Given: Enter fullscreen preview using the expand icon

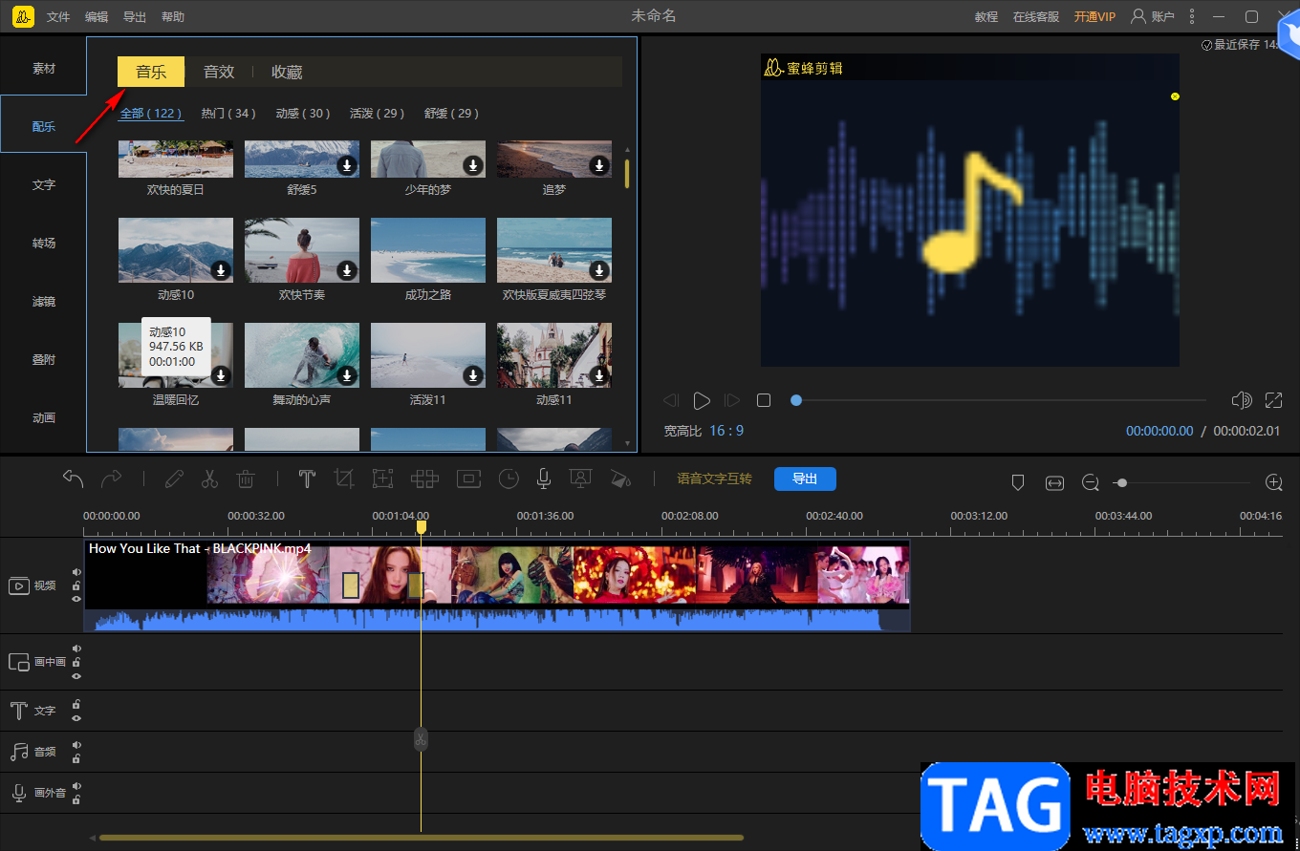Looking at the screenshot, I should coord(1273,400).
